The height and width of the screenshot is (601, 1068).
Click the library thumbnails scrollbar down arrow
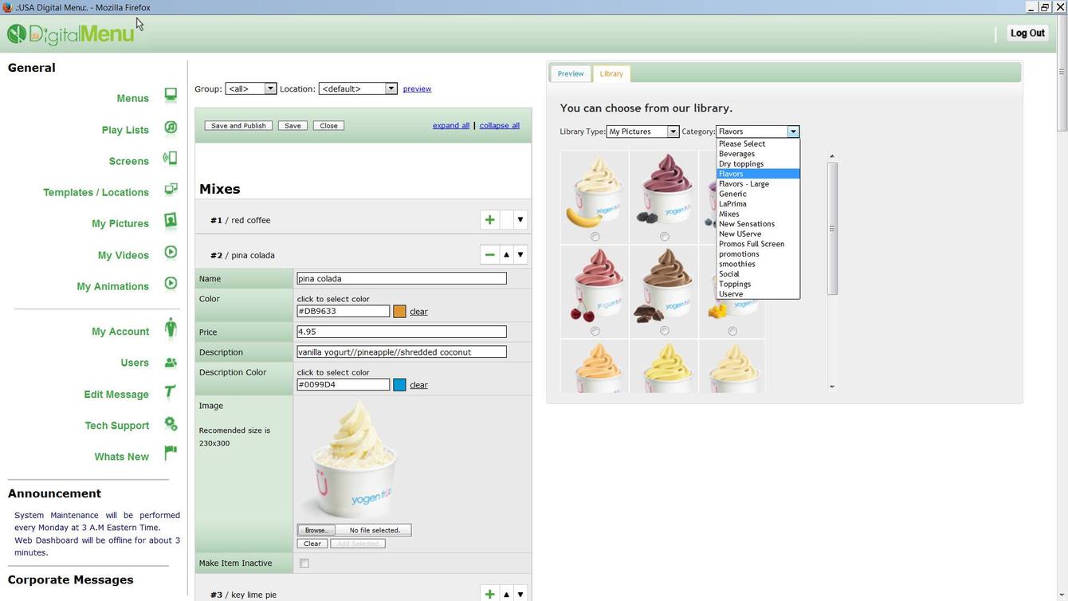click(832, 387)
